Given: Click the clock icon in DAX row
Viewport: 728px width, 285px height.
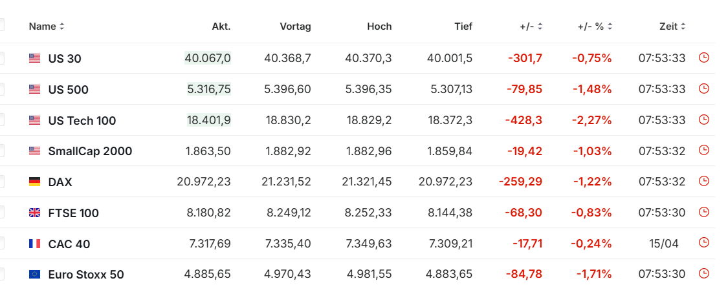Looking at the screenshot, I should click(x=704, y=182).
